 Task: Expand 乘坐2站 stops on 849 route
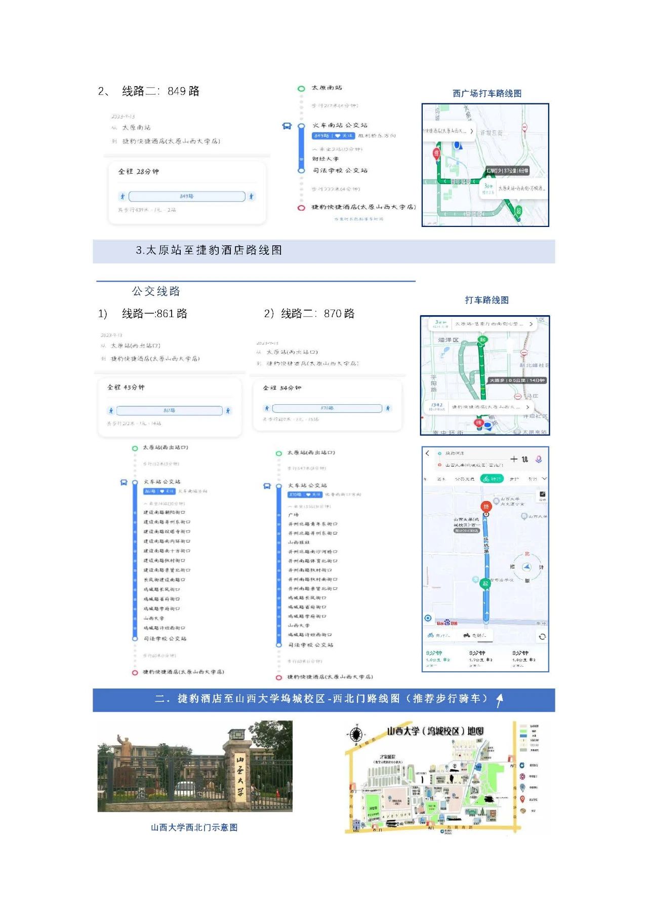(337, 149)
